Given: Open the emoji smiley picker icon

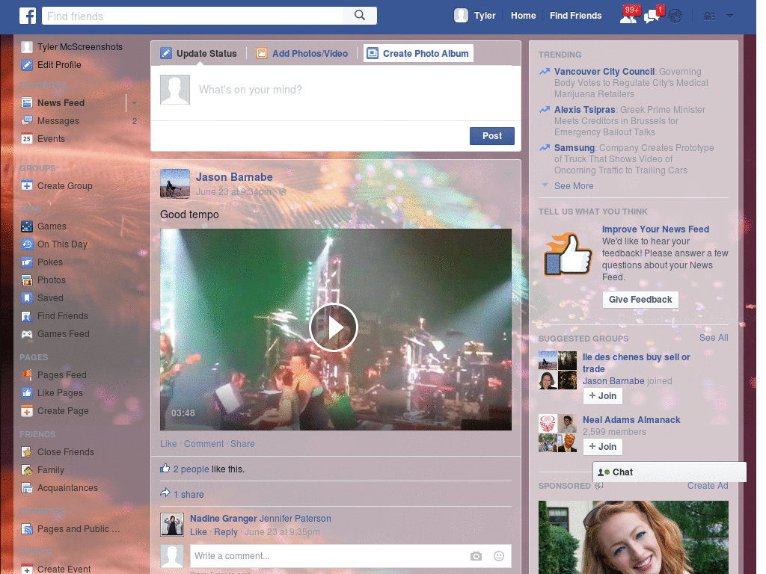Looking at the screenshot, I should point(499,556).
